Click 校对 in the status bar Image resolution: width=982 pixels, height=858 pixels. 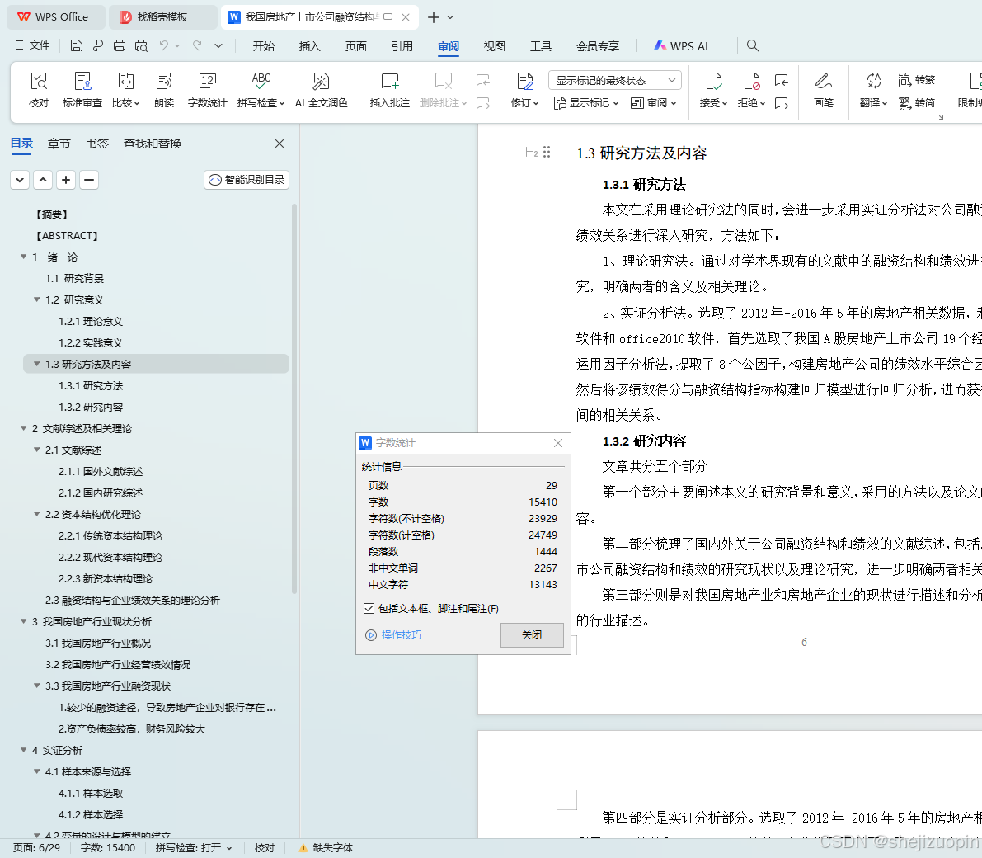[x=265, y=848]
